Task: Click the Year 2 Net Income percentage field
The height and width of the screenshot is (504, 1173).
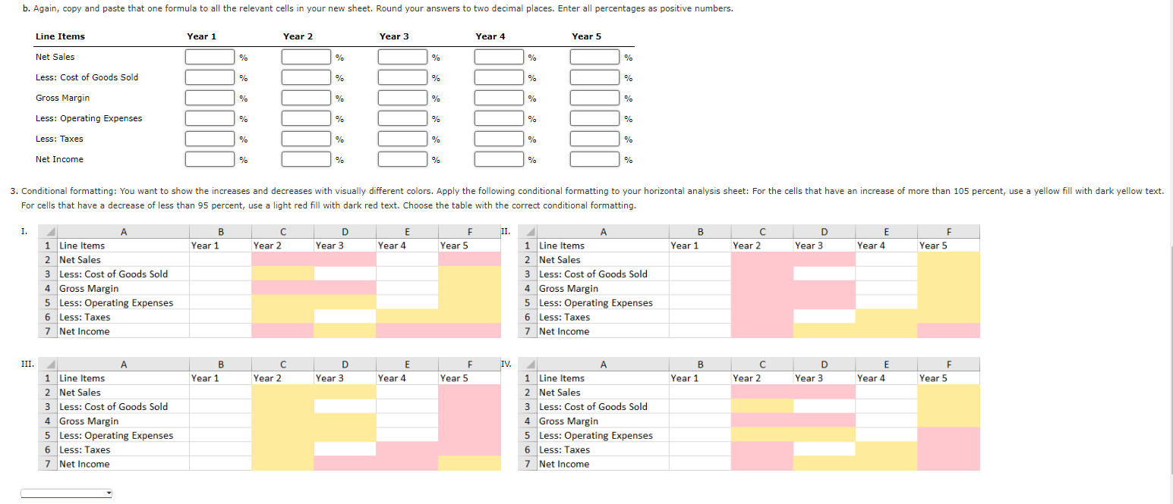Action: [x=306, y=158]
